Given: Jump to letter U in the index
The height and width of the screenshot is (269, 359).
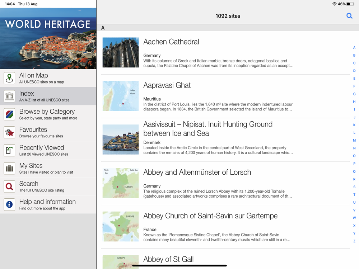Looking at the screenshot, I should 354,202.
